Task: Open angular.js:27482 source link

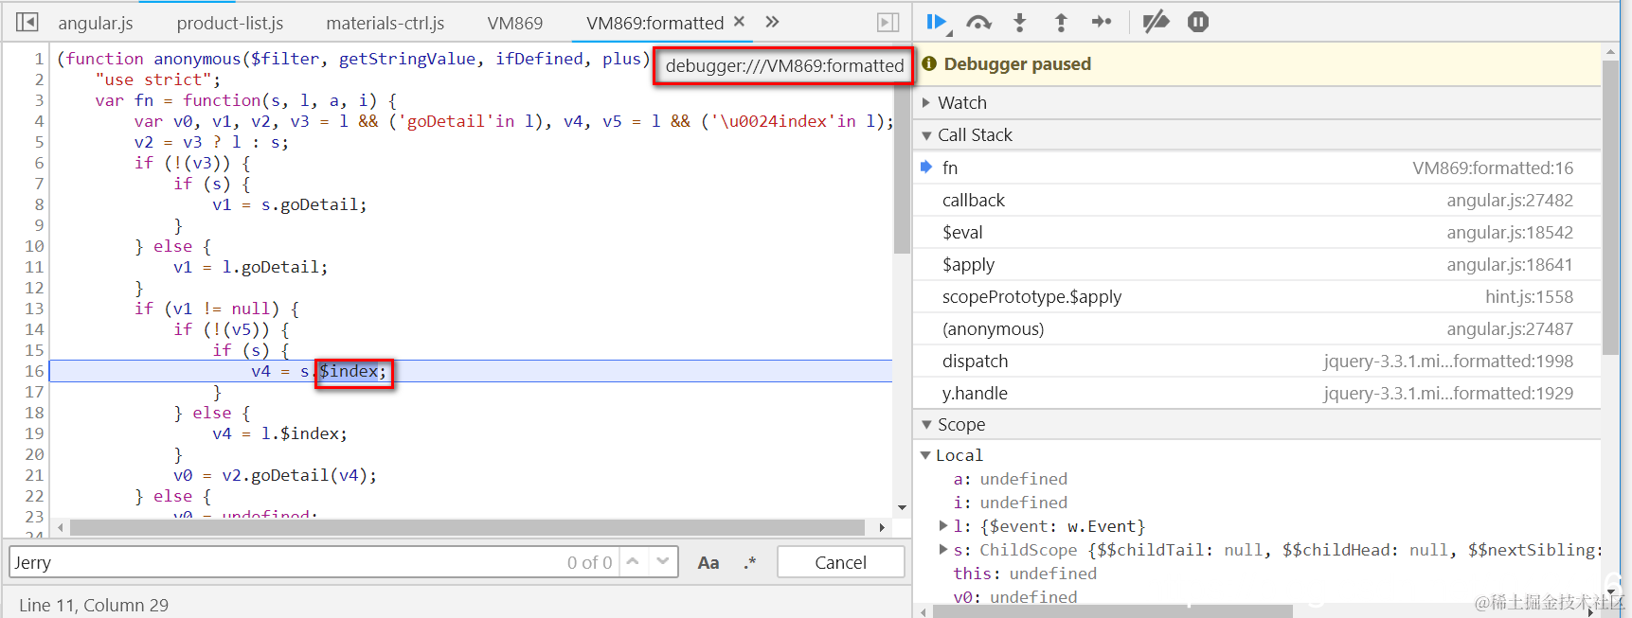Action: pyautogui.click(x=1510, y=200)
